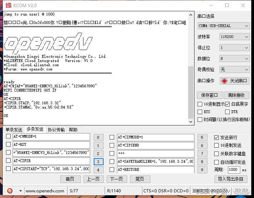Screen dimensions: 254x198
Task: Minimize the XCOM window
Action: (x=211, y=5)
